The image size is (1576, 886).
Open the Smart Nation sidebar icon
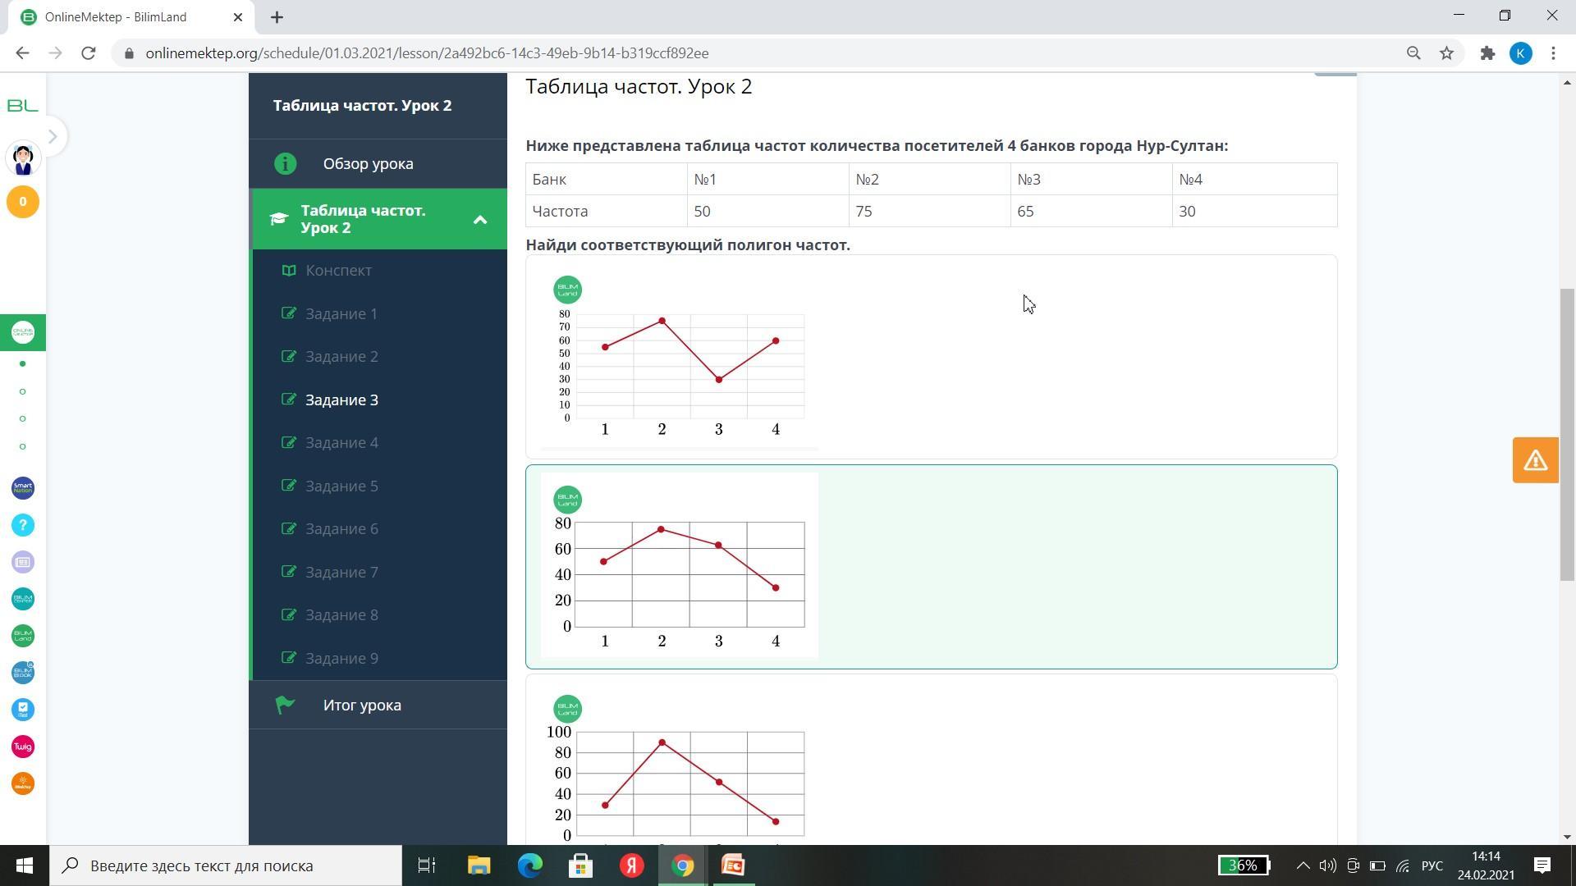(23, 488)
